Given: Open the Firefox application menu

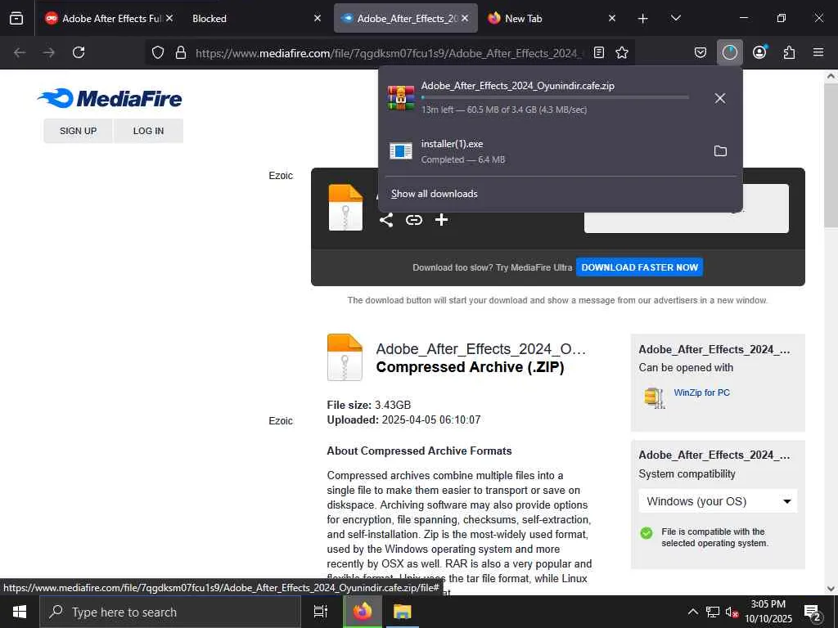Looking at the screenshot, I should pos(818,52).
